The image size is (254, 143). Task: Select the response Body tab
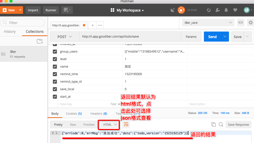55,114
